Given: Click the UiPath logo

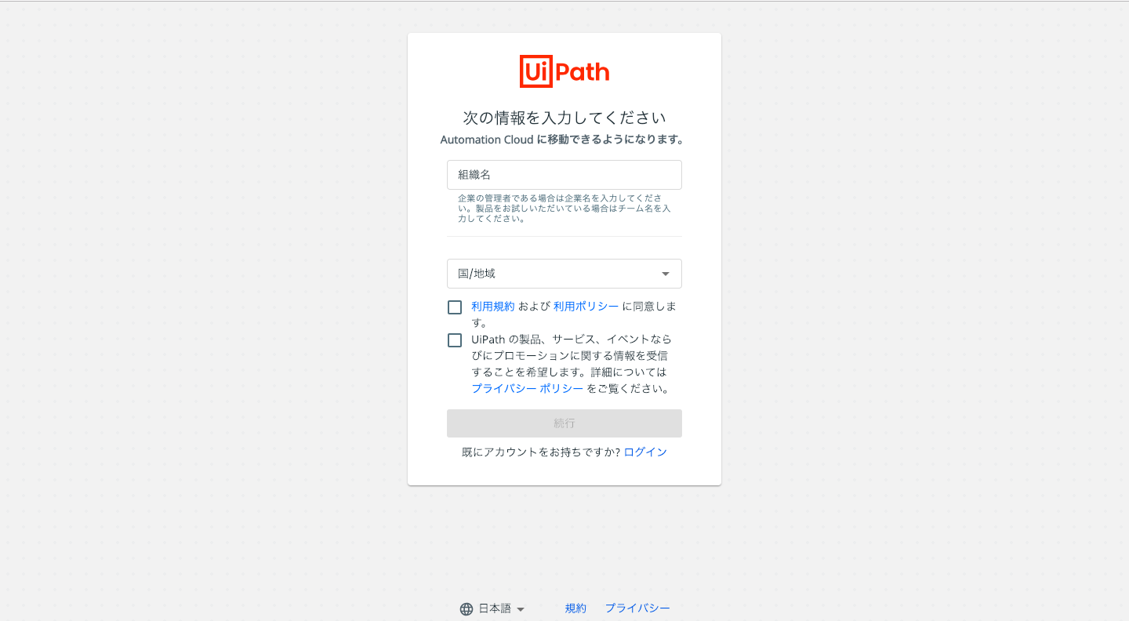Looking at the screenshot, I should coord(564,71).
